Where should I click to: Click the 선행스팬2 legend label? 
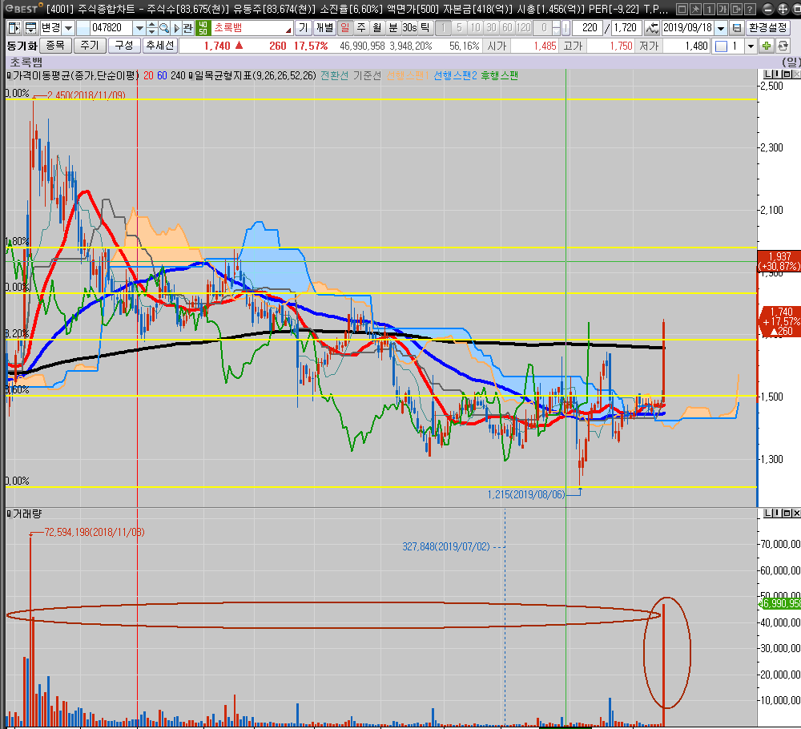pyautogui.click(x=455, y=75)
